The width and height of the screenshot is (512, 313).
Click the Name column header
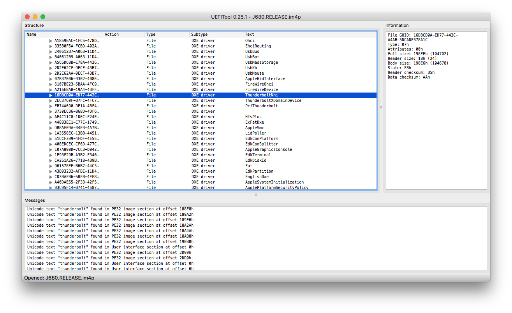tap(64, 35)
